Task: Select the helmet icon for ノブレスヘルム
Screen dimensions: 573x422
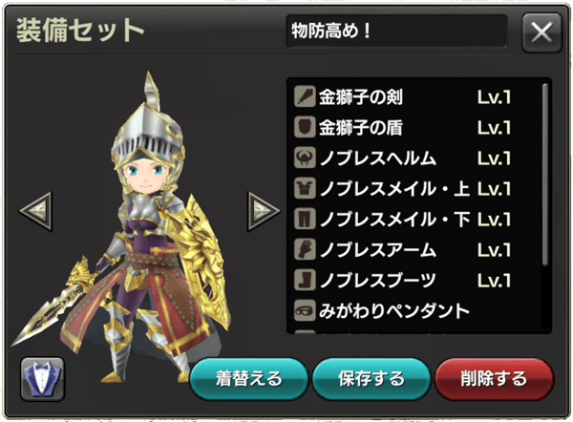Action: click(x=305, y=158)
